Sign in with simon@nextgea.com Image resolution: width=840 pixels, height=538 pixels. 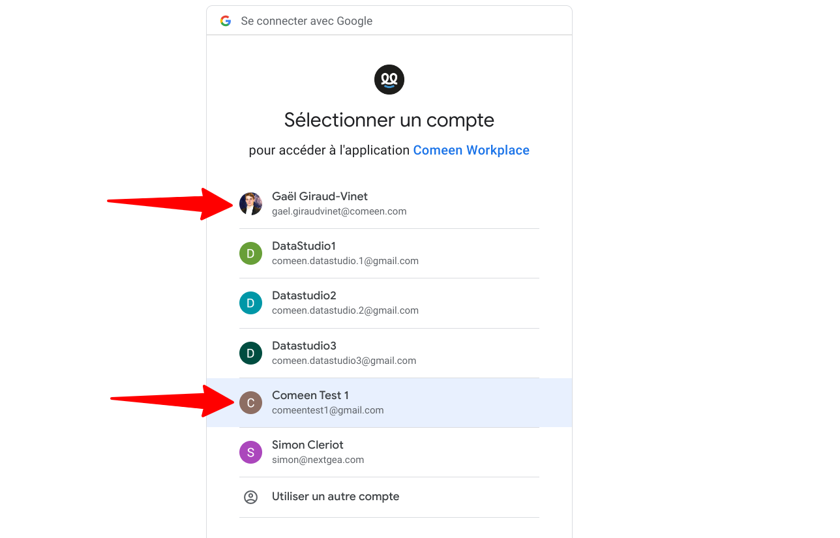[x=318, y=460]
